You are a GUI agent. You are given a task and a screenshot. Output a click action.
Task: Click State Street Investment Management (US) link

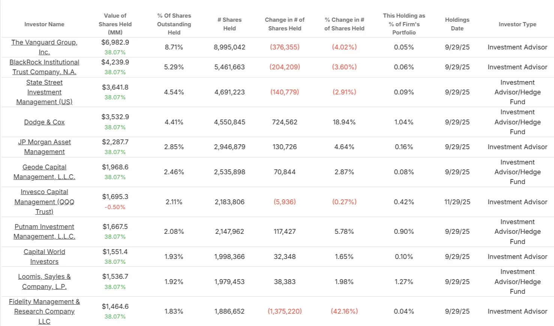tap(44, 92)
